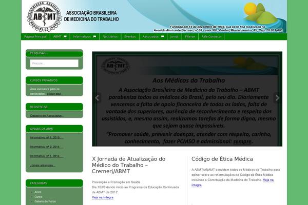The image size is (308, 205).
Task: Select the Curso category
Action: point(38,197)
